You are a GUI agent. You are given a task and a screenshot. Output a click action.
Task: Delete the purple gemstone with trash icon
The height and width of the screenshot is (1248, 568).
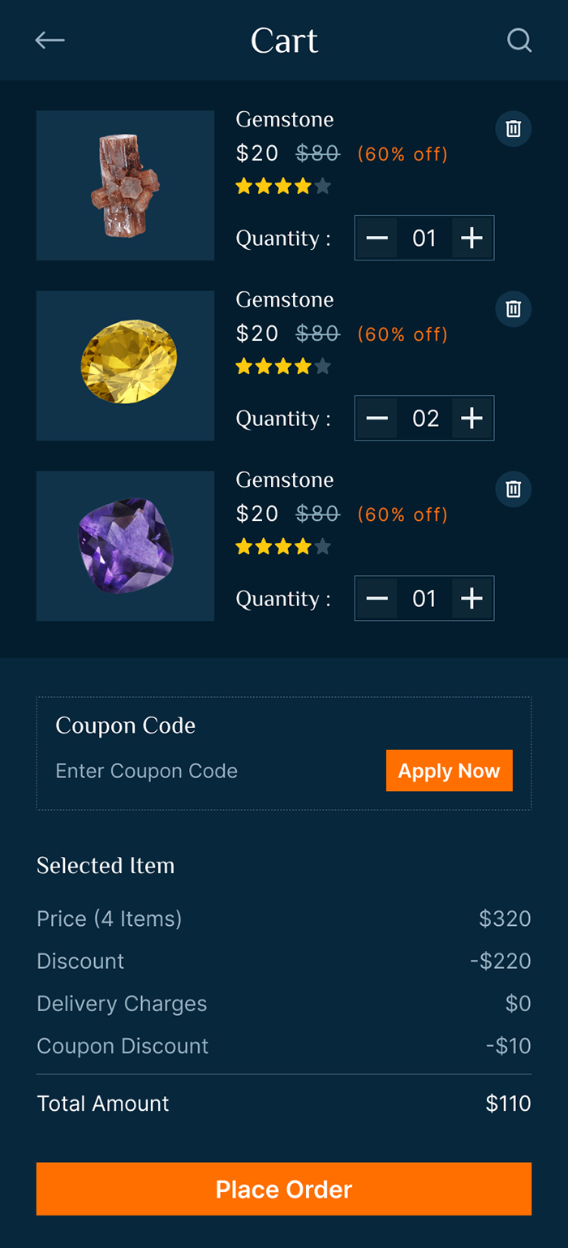tap(513, 489)
